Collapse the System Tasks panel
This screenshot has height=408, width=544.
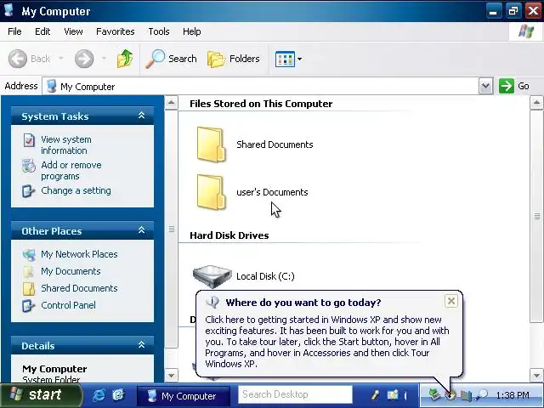click(141, 116)
